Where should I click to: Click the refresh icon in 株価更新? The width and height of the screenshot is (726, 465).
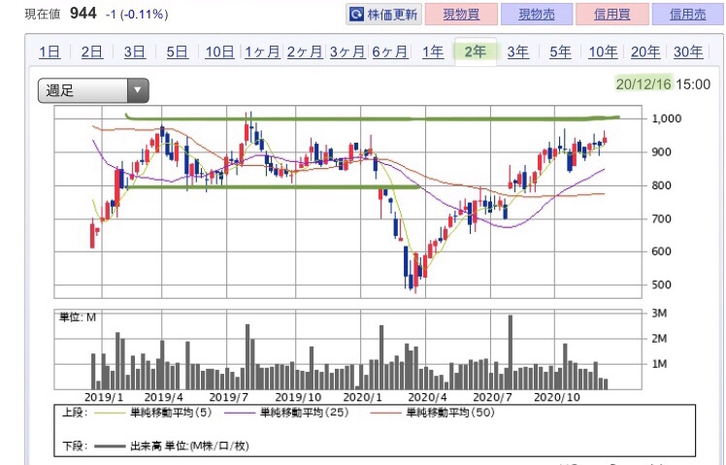point(356,15)
